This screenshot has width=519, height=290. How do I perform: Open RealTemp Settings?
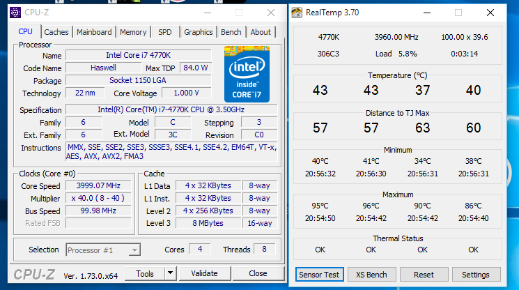point(476,275)
